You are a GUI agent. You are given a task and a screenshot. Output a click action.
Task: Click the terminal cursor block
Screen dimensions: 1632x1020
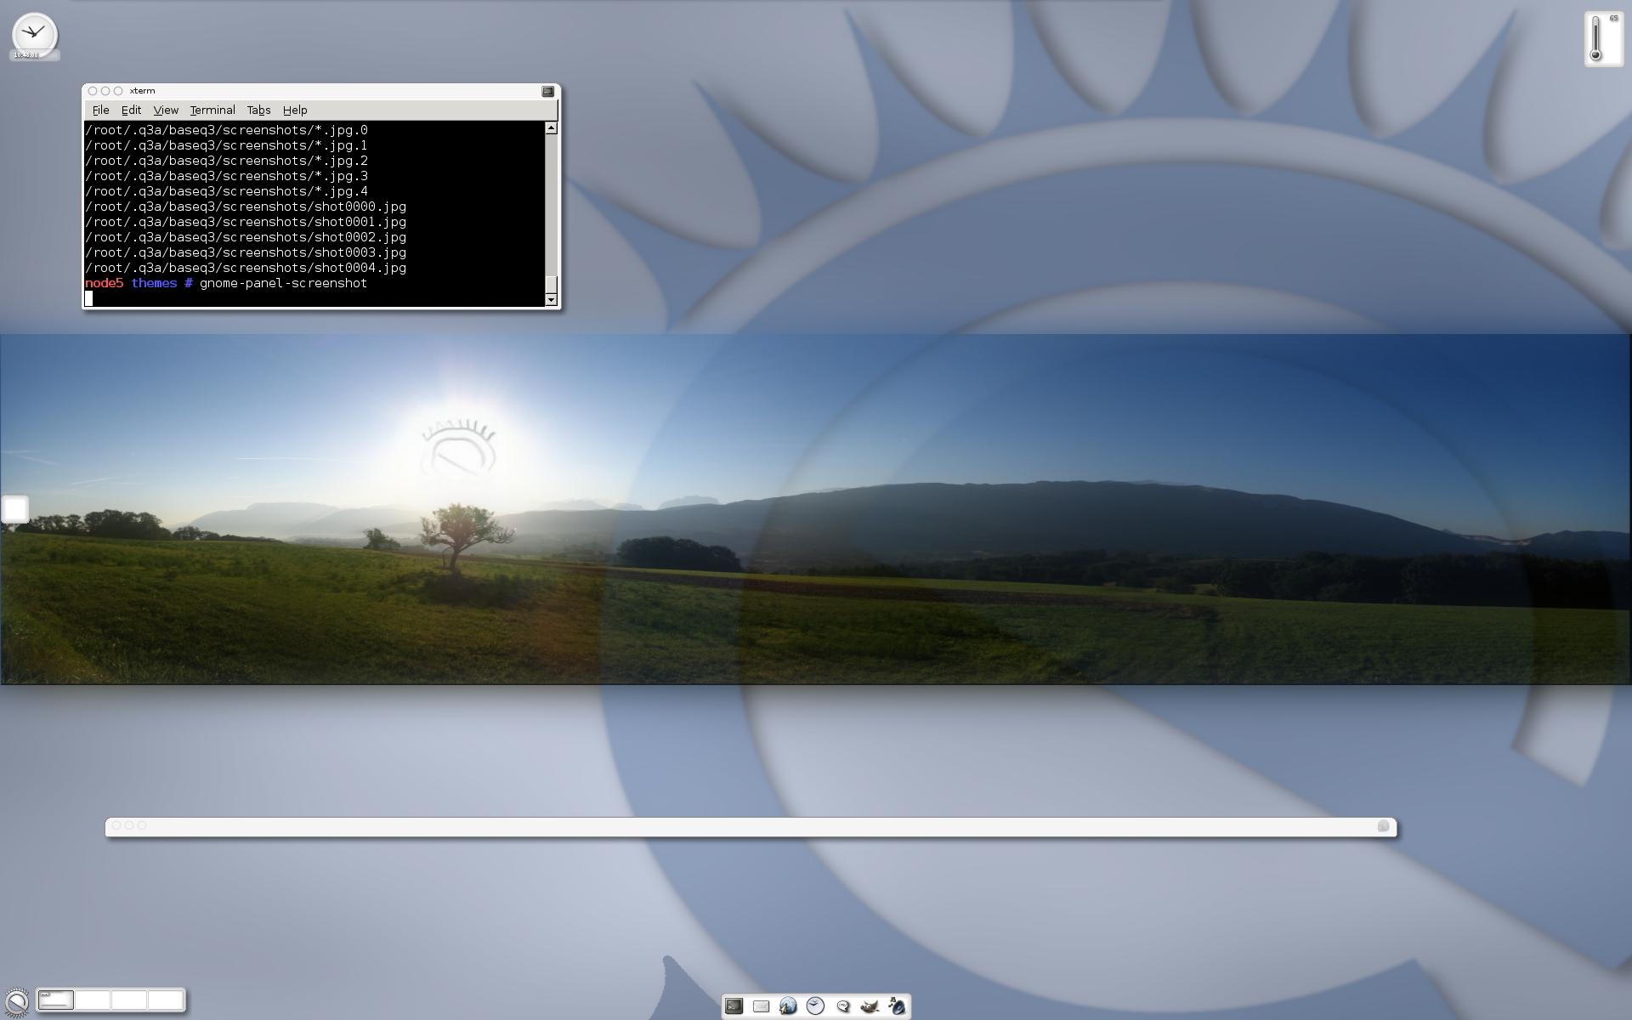[88, 298]
